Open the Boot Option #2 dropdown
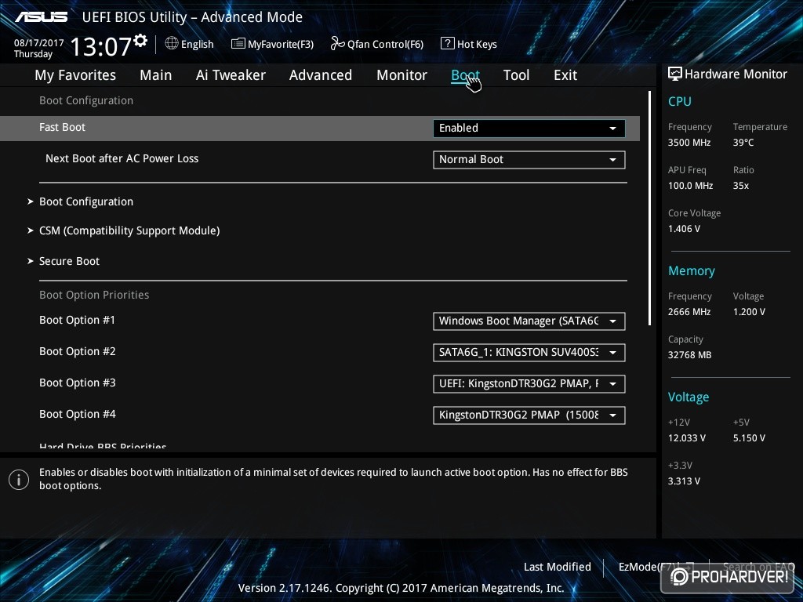The height and width of the screenshot is (602, 803). (529, 353)
